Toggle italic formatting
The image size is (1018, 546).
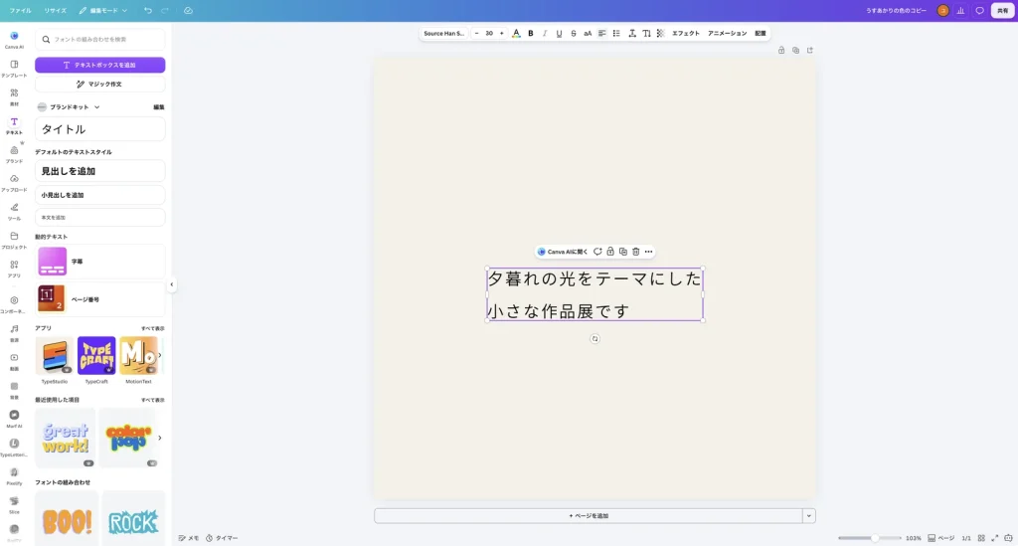coord(545,33)
